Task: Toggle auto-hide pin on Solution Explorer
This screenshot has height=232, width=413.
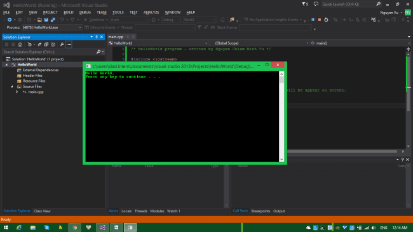Action: [x=97, y=37]
